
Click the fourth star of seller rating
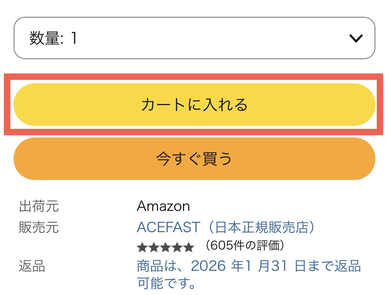tap(177, 248)
